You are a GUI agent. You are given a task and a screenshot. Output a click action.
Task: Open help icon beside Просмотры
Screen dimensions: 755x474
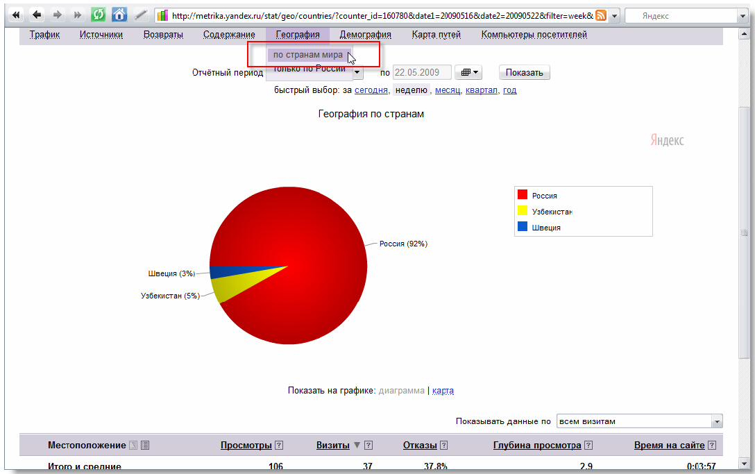click(x=279, y=446)
